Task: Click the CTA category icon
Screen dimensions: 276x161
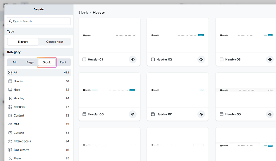Action: (11, 124)
